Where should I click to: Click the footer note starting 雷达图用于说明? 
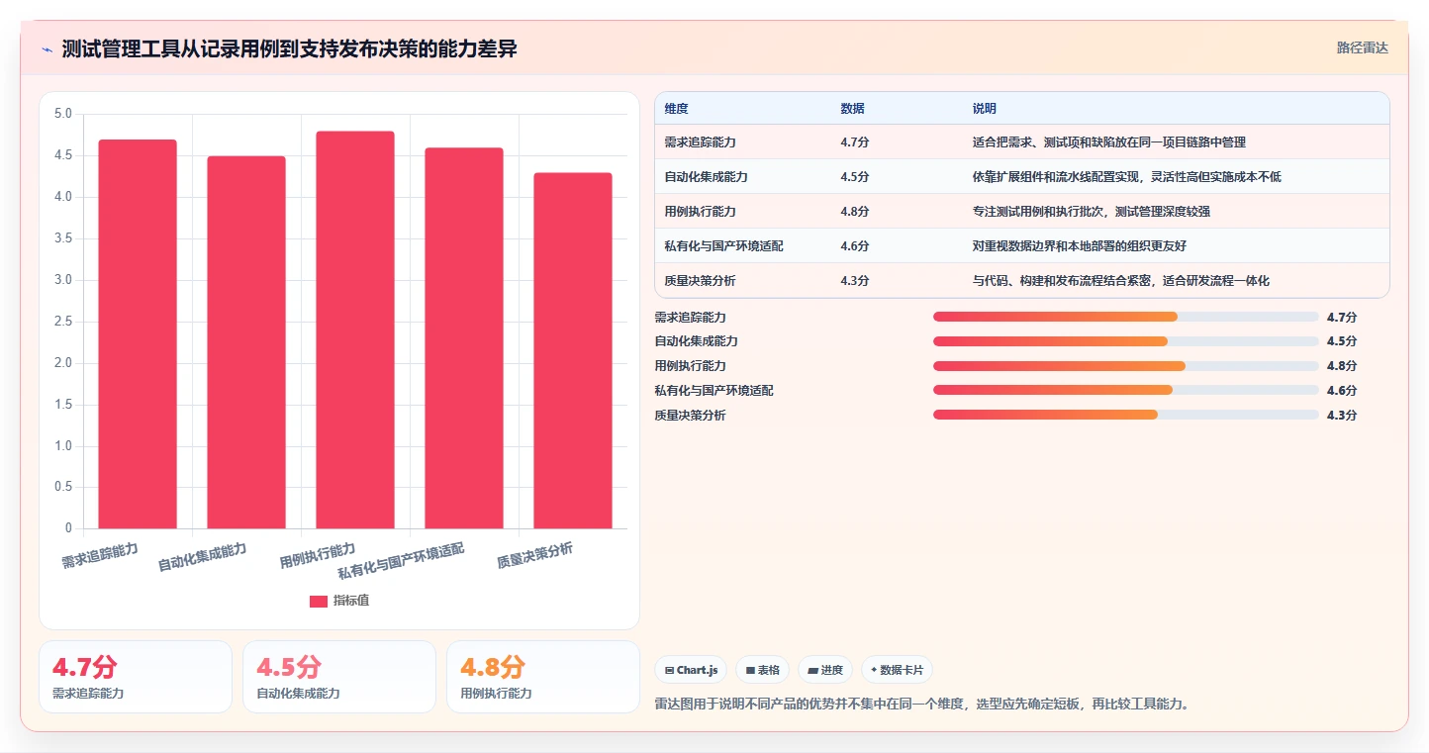point(921,705)
